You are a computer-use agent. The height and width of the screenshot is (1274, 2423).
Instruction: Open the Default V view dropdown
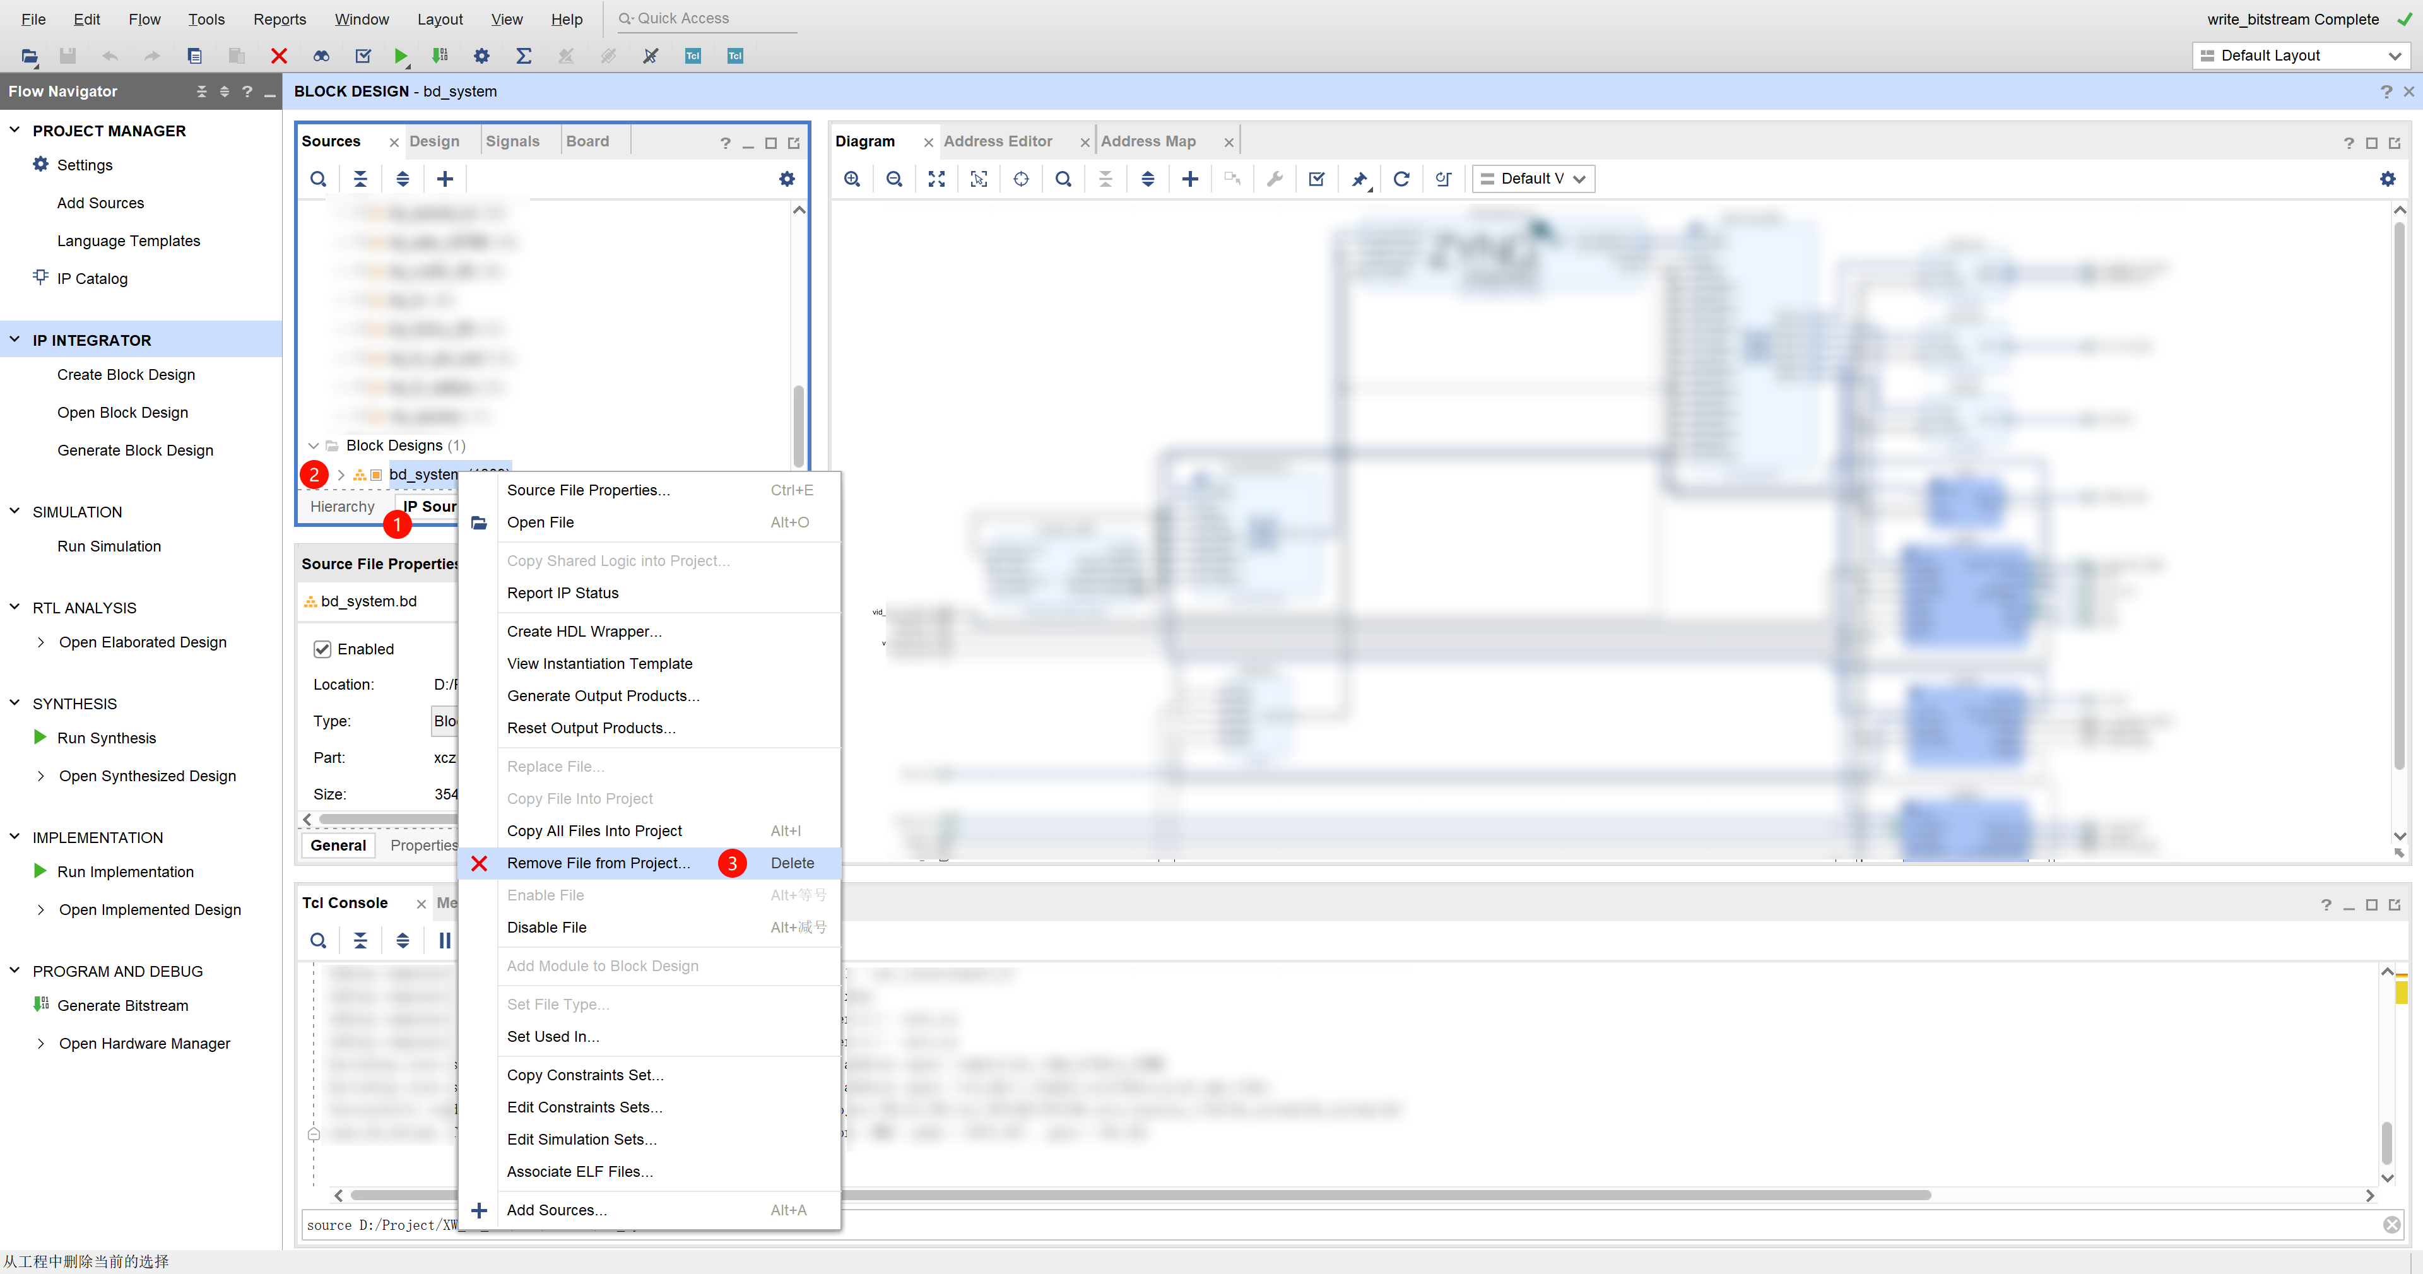(1533, 179)
